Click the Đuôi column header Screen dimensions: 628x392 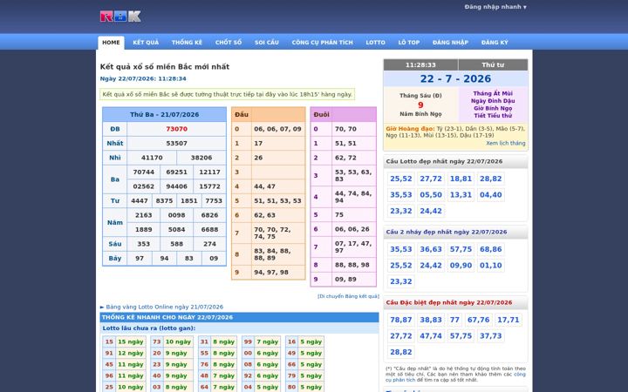(x=322, y=114)
